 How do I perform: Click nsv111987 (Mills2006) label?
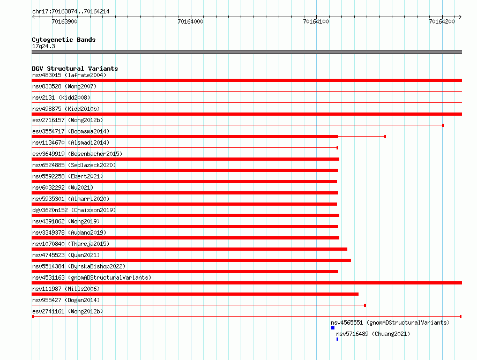click(66, 289)
